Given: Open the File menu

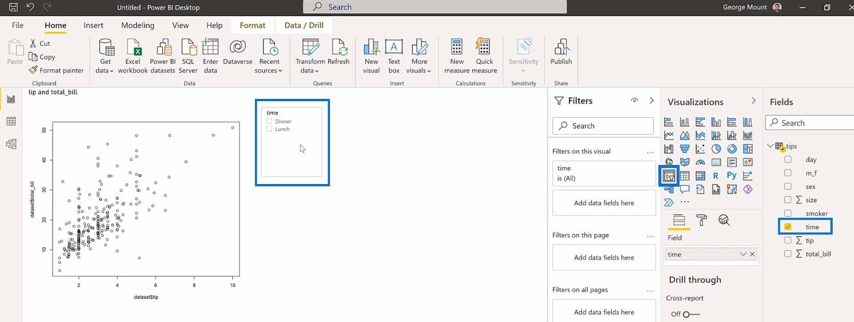Looking at the screenshot, I should [18, 25].
